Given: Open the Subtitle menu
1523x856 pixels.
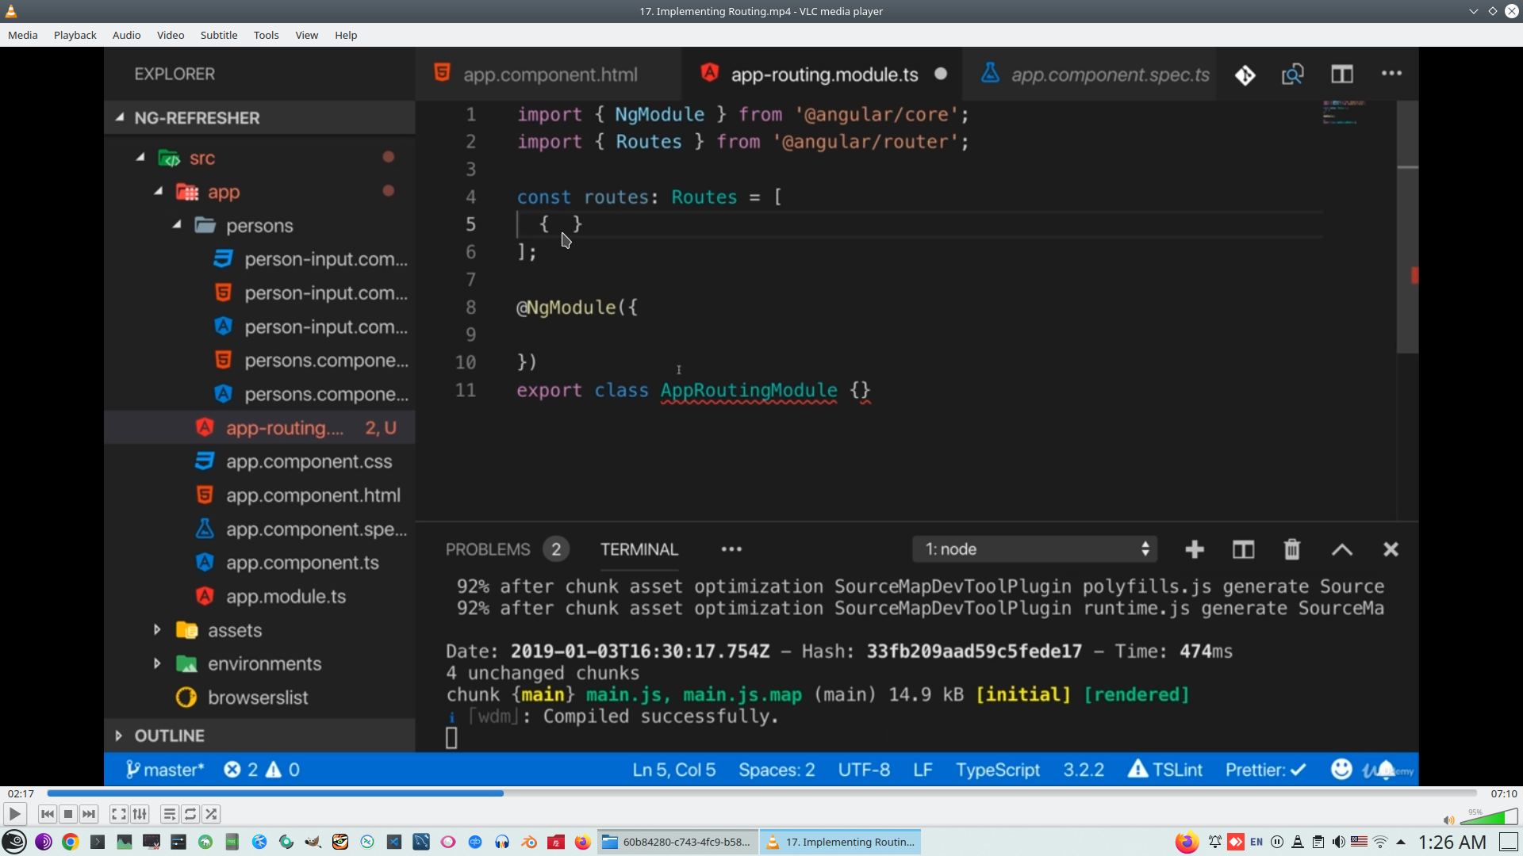Looking at the screenshot, I should coord(218,35).
